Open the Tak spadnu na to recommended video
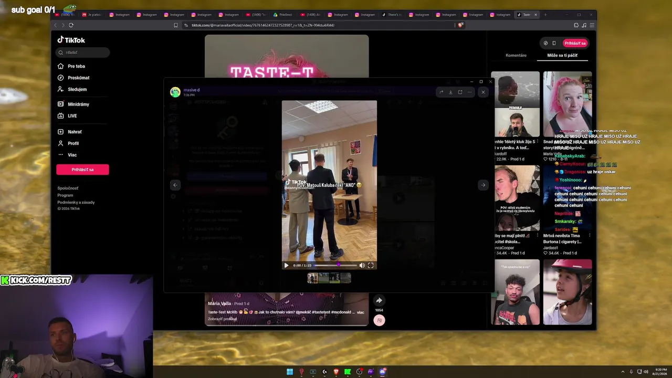 tap(515, 292)
